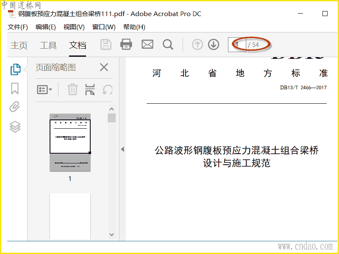Select page 1 thumbnail
Viewport: 339px width, 254px height.
pyautogui.click(x=70, y=142)
